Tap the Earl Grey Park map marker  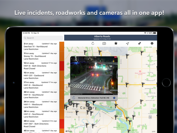[73, 126]
